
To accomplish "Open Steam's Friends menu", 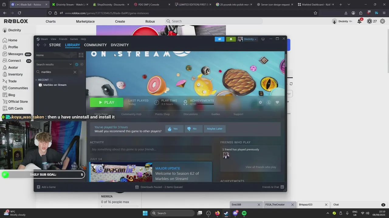I will coord(63,39).
